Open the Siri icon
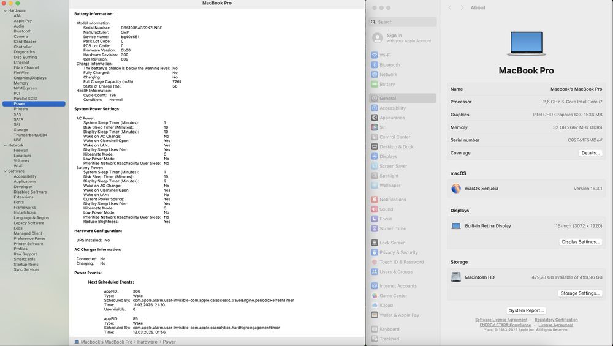 (x=375, y=127)
